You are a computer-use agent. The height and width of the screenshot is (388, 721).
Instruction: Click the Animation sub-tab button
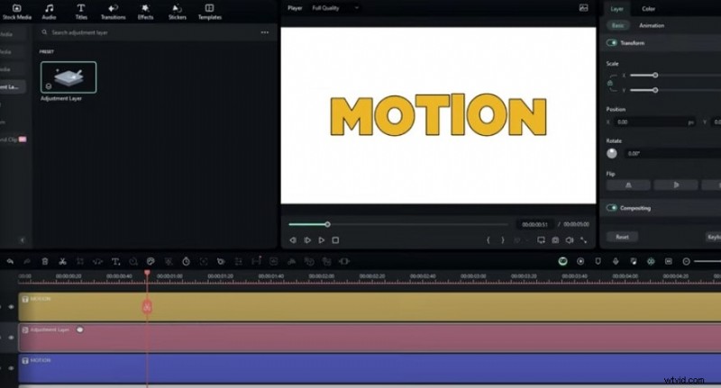(x=652, y=26)
